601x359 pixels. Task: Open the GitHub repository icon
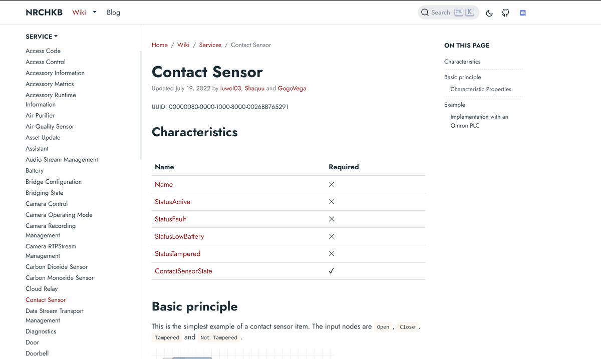click(x=505, y=13)
